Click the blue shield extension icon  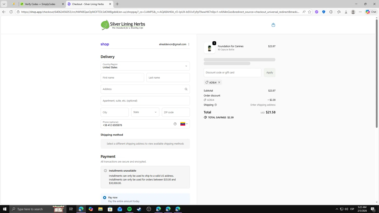pyautogui.click(x=324, y=12)
